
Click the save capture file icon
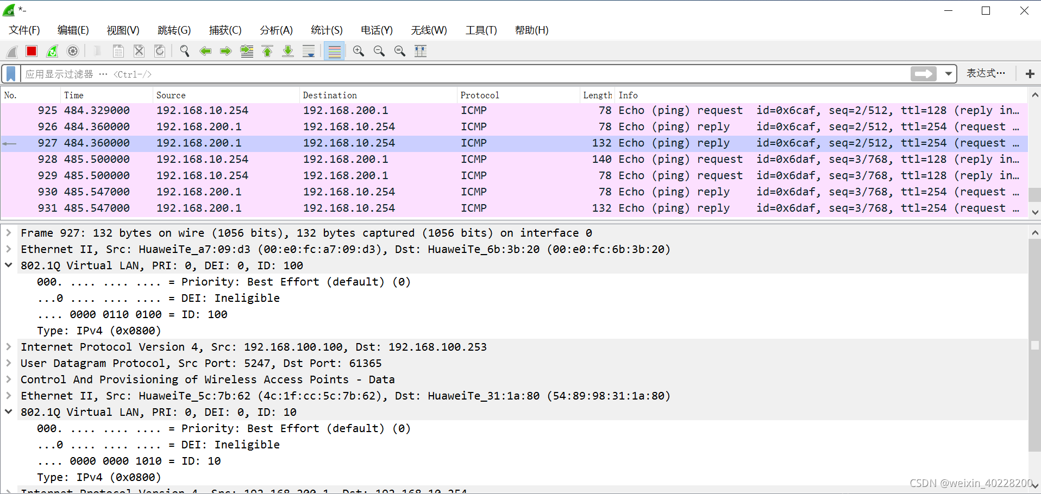pyautogui.click(x=118, y=51)
